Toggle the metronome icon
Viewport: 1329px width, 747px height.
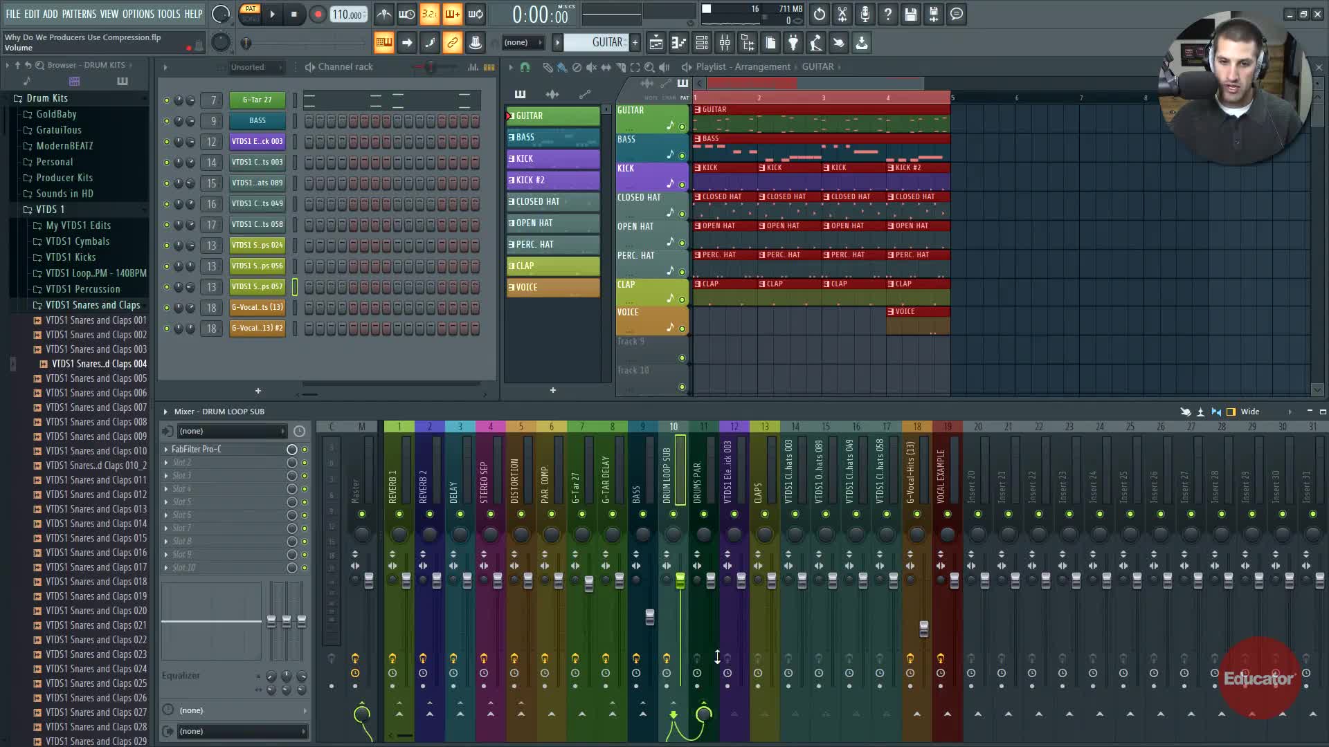384,15
